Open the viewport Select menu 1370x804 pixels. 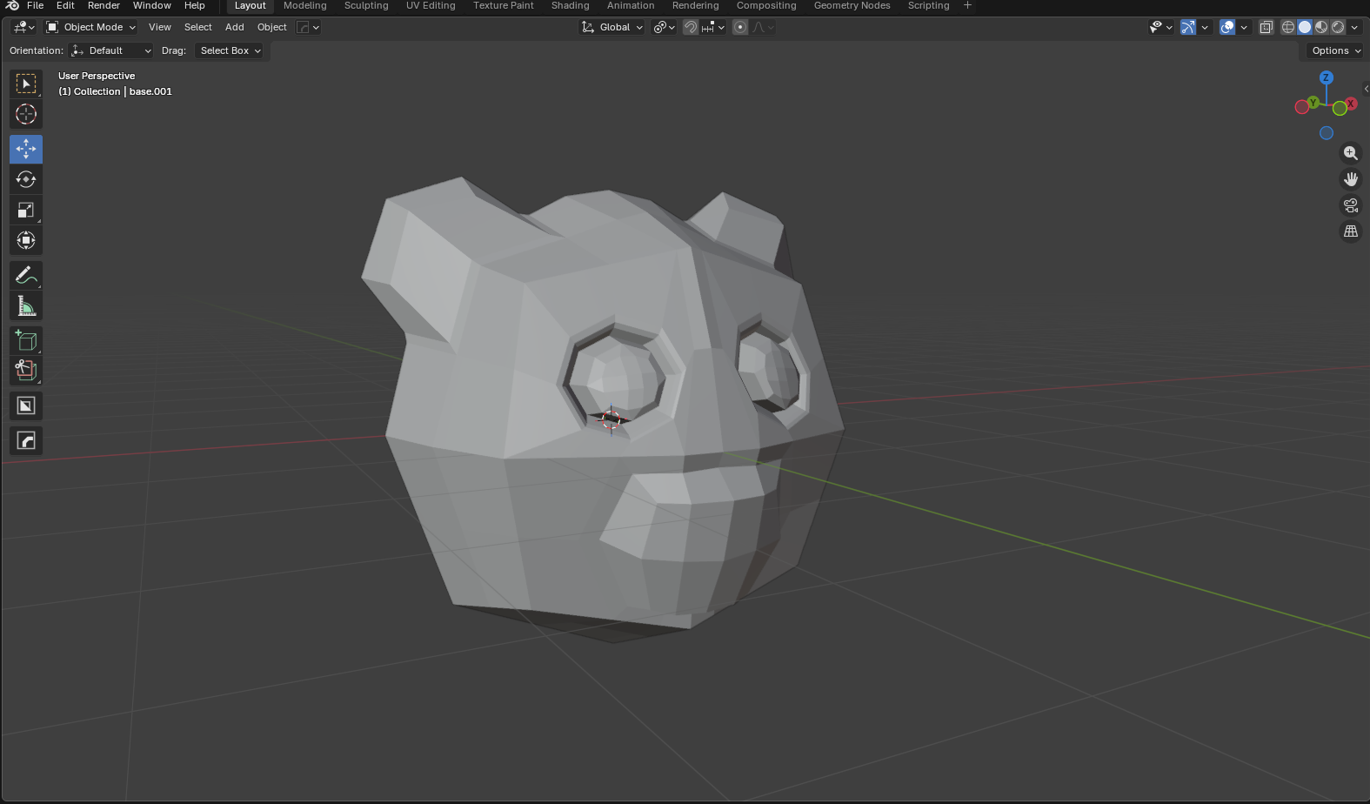198,27
